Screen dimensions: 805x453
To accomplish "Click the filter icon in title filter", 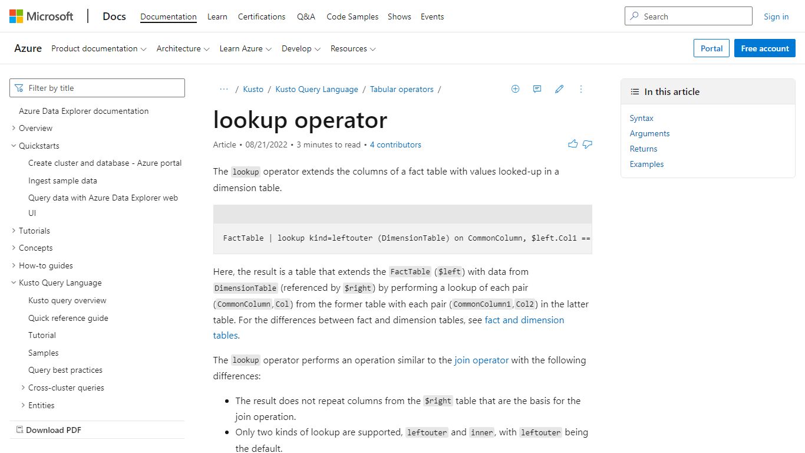I will tap(19, 88).
